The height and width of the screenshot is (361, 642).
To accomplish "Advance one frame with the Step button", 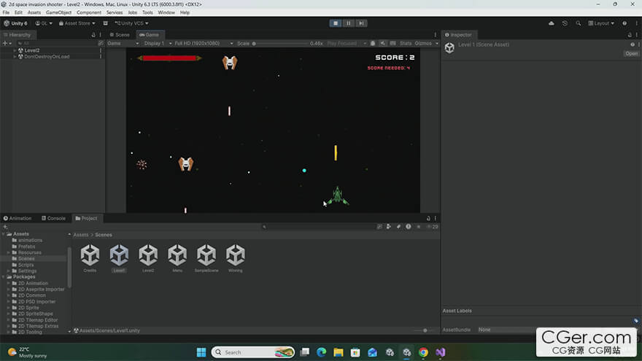I will pyautogui.click(x=361, y=23).
